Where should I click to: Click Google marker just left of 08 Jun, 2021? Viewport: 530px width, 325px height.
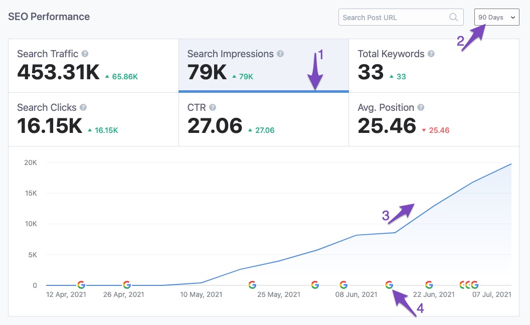pos(315,285)
